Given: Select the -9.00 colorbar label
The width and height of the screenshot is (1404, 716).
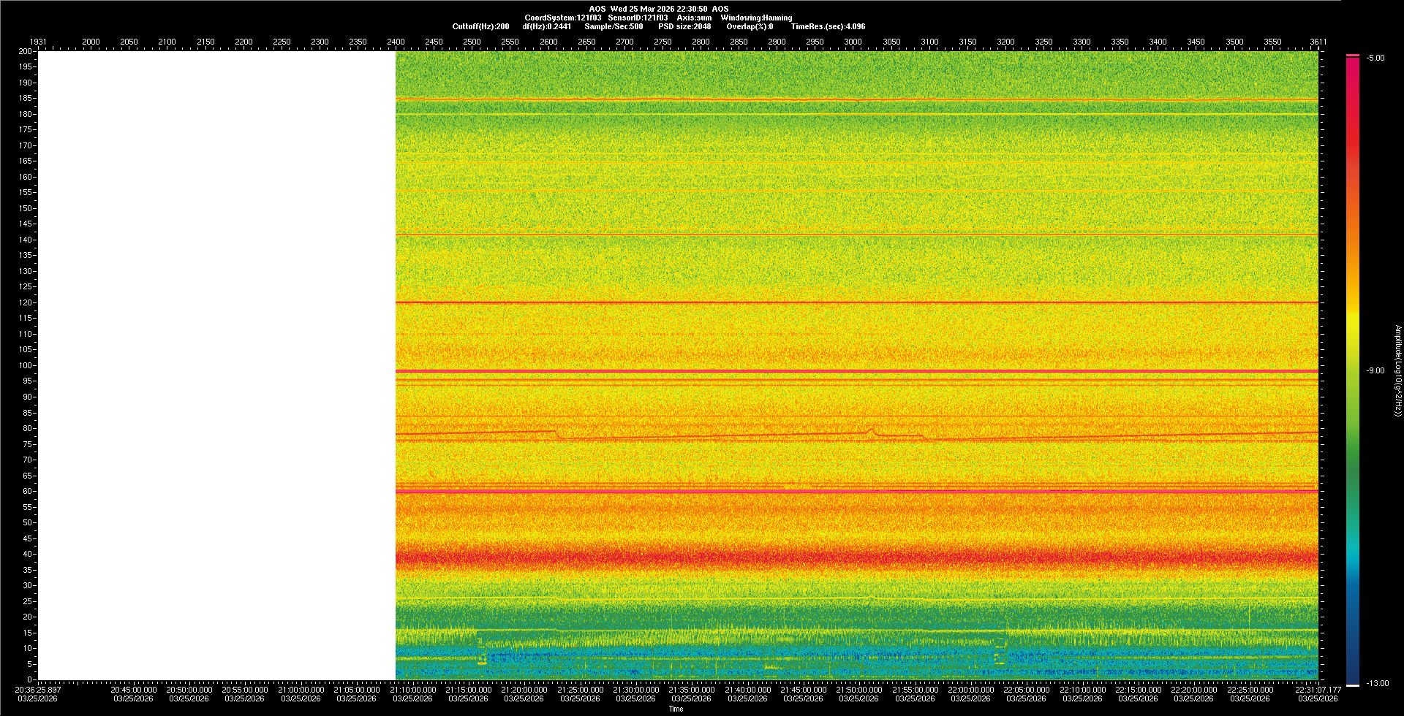Looking at the screenshot, I should [1375, 370].
